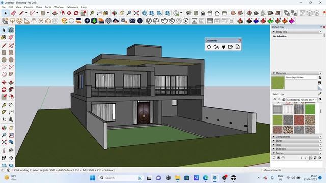The image size is (326, 183).
Task: Open the Extensions menu
Action: (72, 7)
